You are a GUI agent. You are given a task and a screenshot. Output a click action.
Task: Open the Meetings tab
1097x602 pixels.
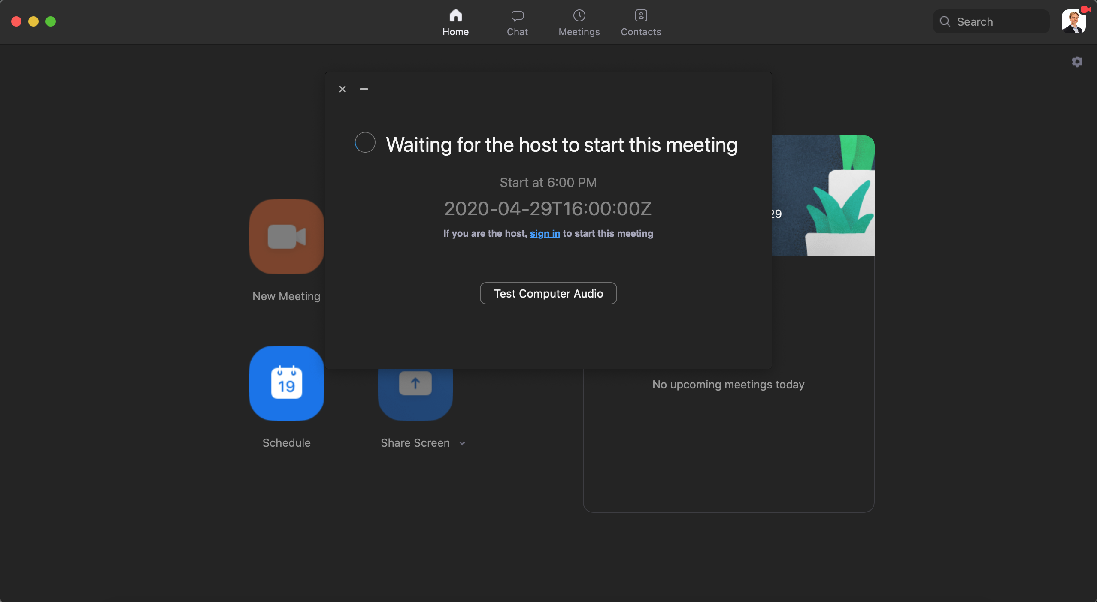click(579, 23)
